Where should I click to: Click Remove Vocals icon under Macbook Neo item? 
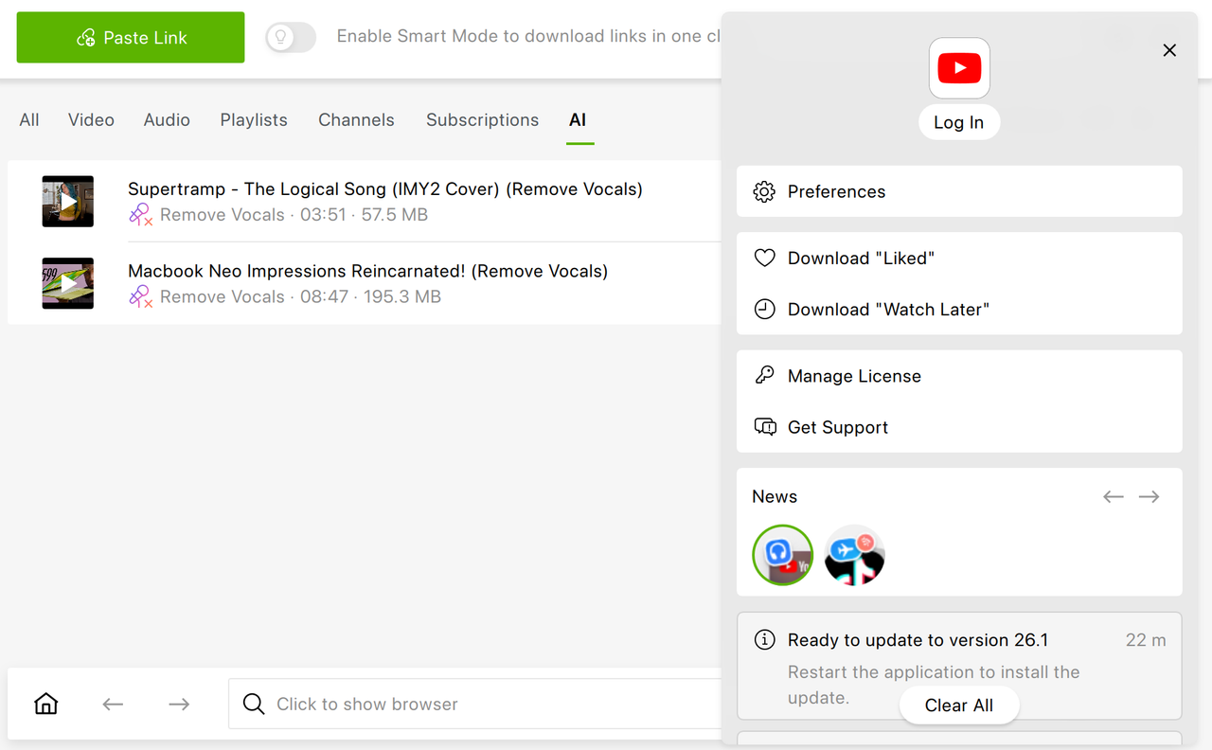click(x=140, y=296)
